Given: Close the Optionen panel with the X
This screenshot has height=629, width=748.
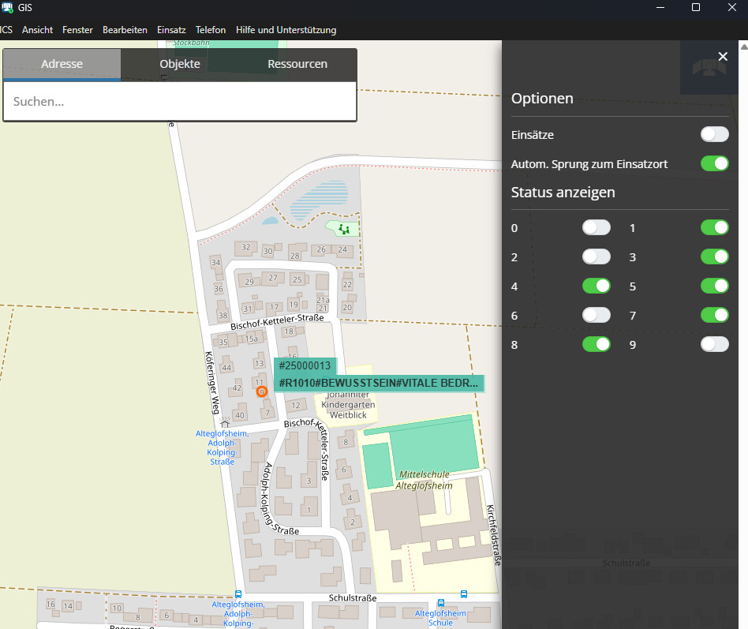Looking at the screenshot, I should 722,56.
